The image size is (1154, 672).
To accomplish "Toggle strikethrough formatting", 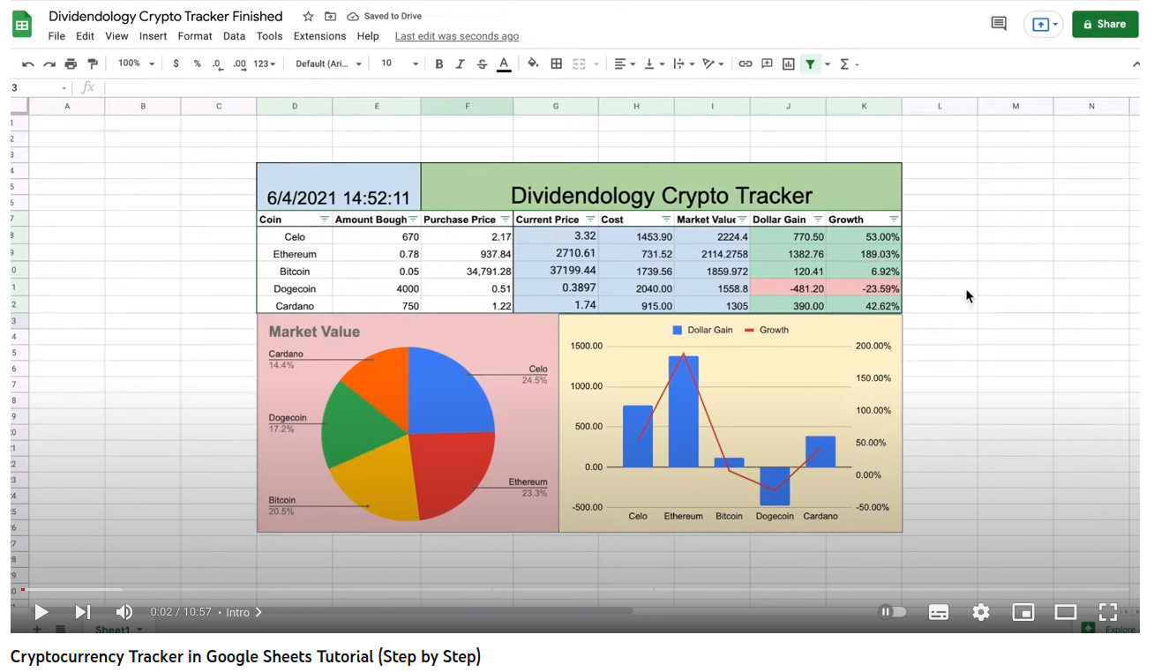I will click(x=482, y=63).
